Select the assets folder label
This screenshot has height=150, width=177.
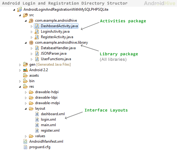[34, 75]
